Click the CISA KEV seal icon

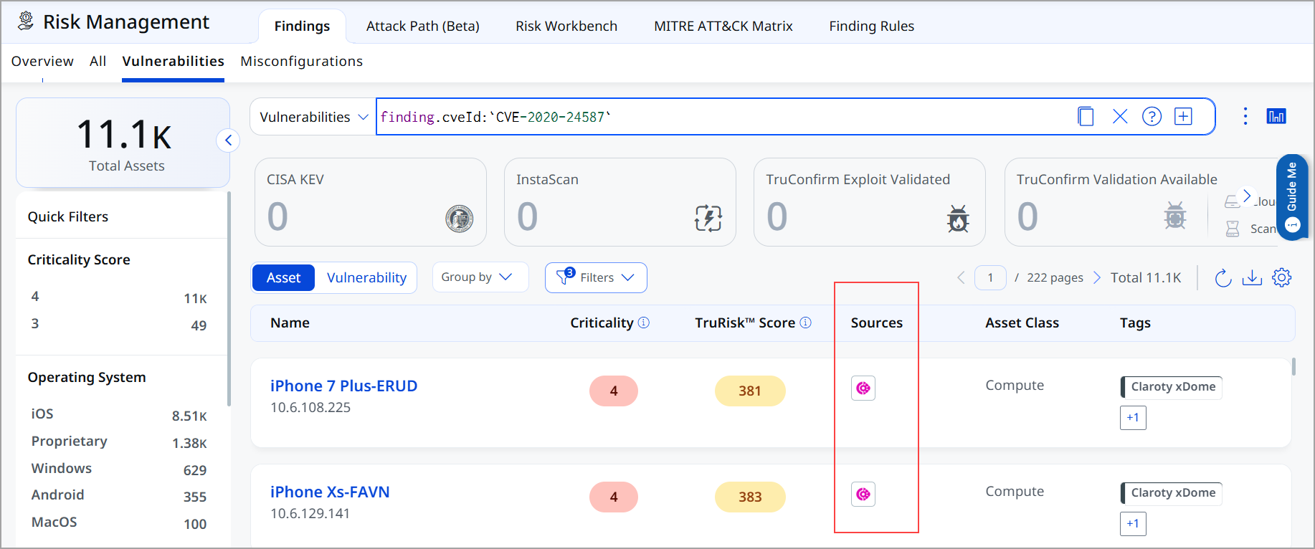tap(459, 218)
